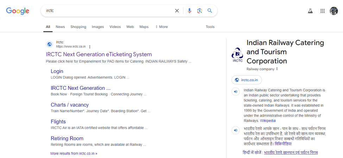343x158 pixels.
Task: Click the https://www.irctc.co.in URL text
Action: click(x=71, y=47)
